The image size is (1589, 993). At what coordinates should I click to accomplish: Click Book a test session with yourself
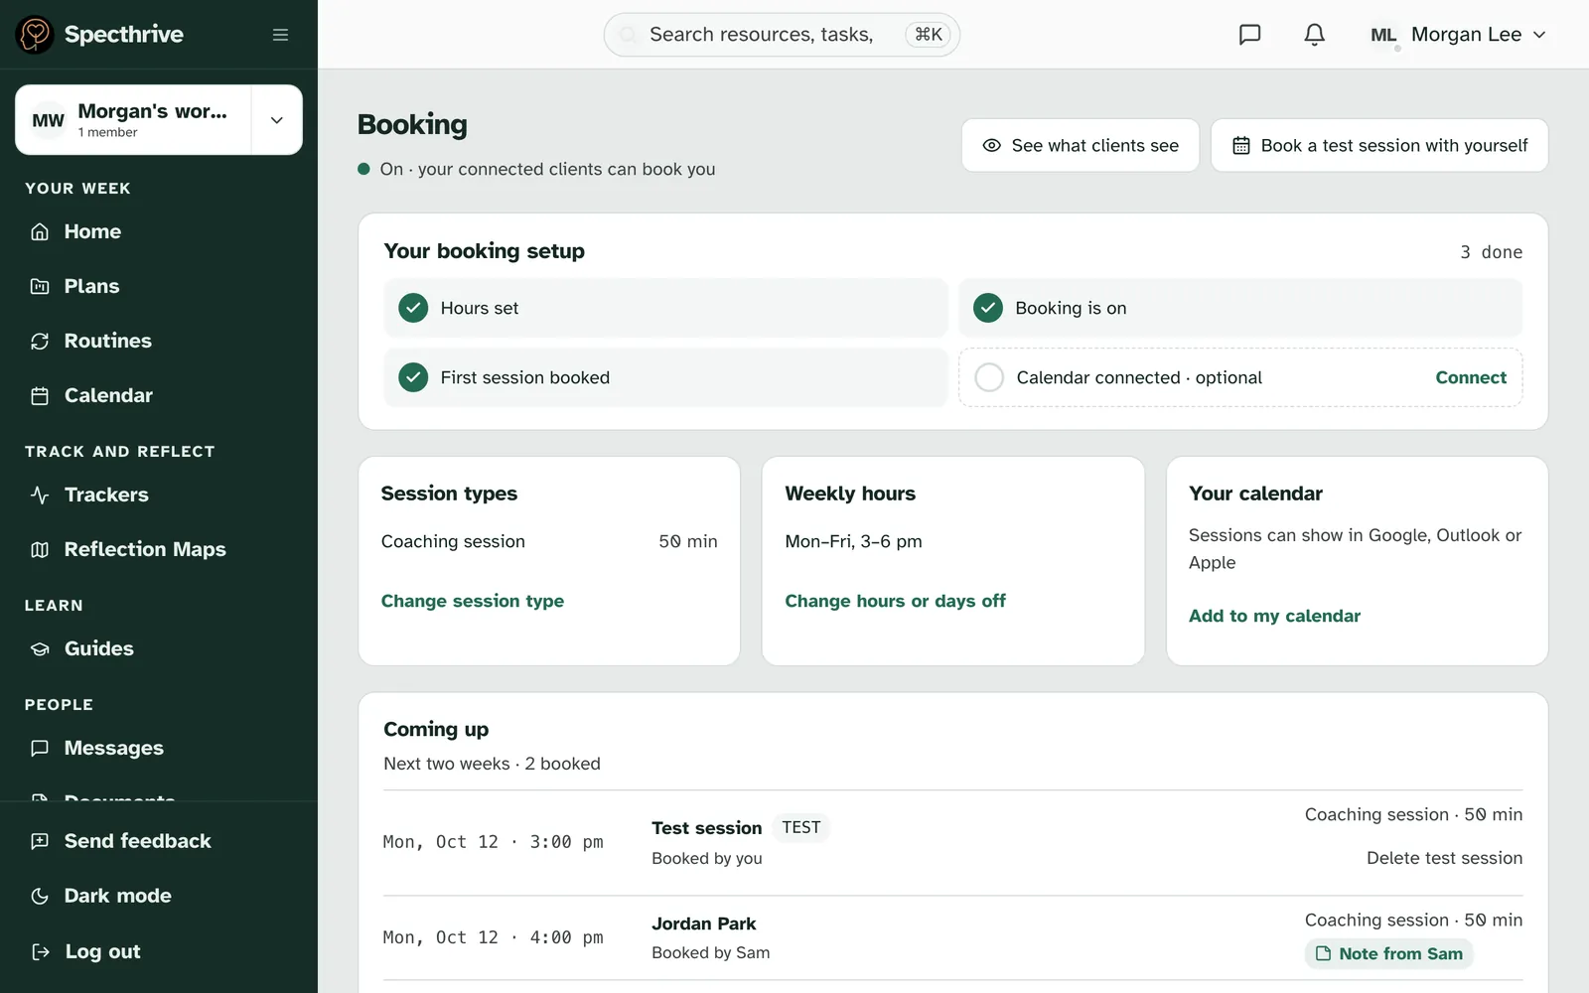[1379, 146]
